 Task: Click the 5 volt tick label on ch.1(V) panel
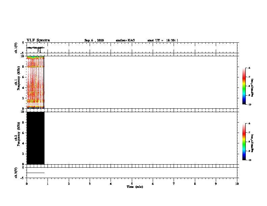23,43
